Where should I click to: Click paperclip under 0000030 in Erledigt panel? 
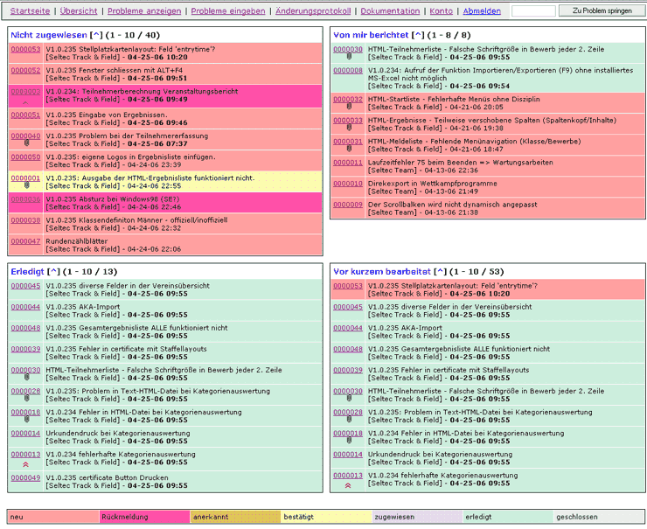[x=26, y=377]
